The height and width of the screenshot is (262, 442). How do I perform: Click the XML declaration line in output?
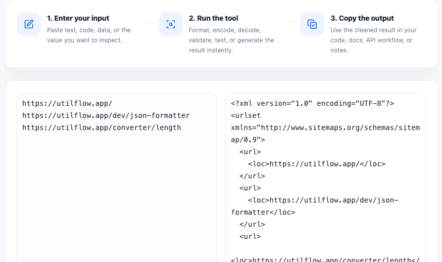coord(312,103)
